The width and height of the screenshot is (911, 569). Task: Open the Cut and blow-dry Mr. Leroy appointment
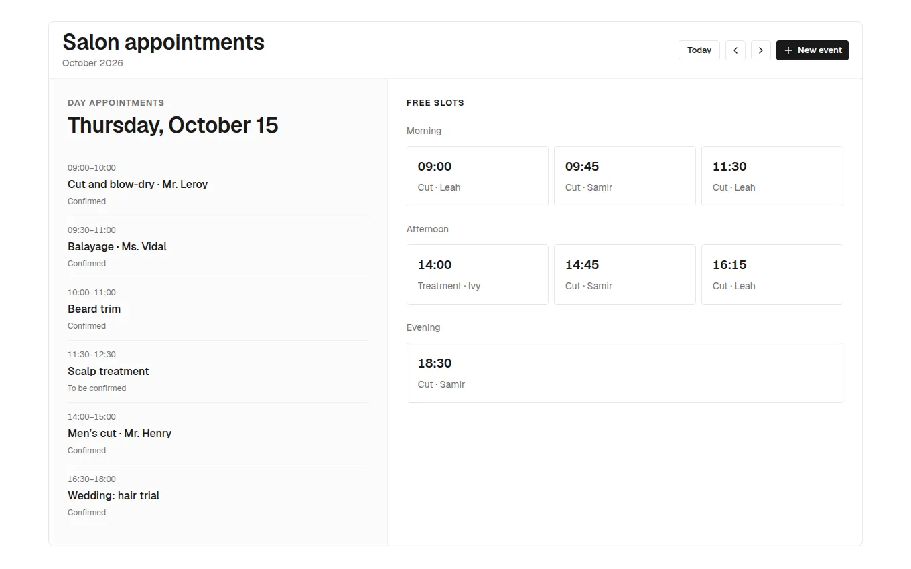(218, 185)
